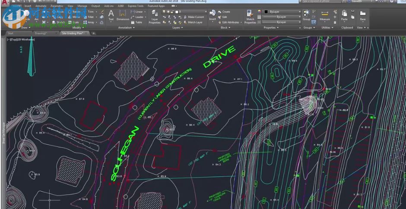Pick the Stretch tool
The width and height of the screenshot is (406, 209).
coord(59,22)
